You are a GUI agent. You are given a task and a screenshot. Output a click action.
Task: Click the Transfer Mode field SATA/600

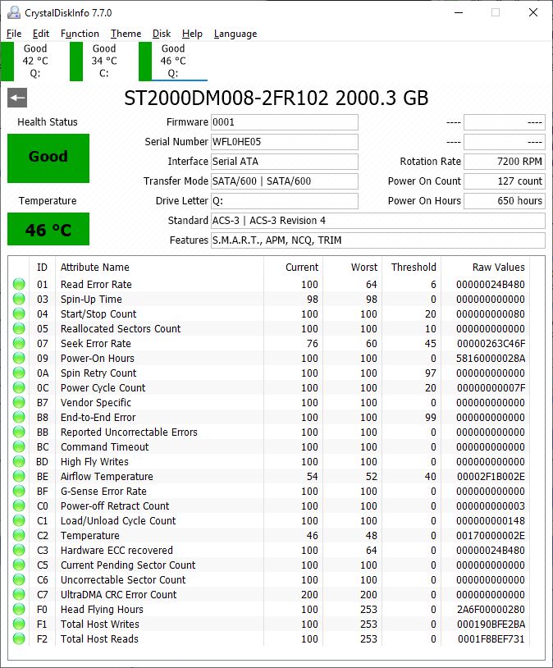point(284,181)
